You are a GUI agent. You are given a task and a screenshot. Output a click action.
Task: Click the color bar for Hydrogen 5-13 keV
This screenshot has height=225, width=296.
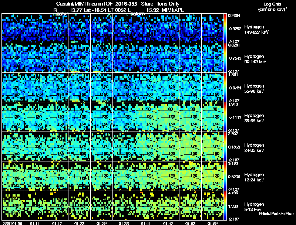[225, 206]
